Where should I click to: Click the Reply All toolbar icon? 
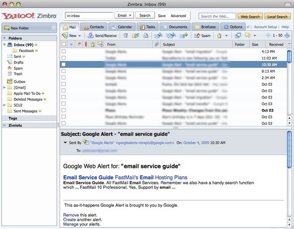(x=171, y=35)
